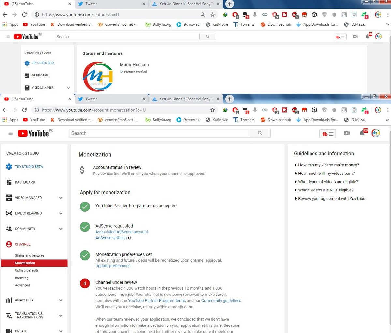Viewport: 391px width, 333px height.
Task: Expand the Live Streaming section
Action: click(61, 213)
